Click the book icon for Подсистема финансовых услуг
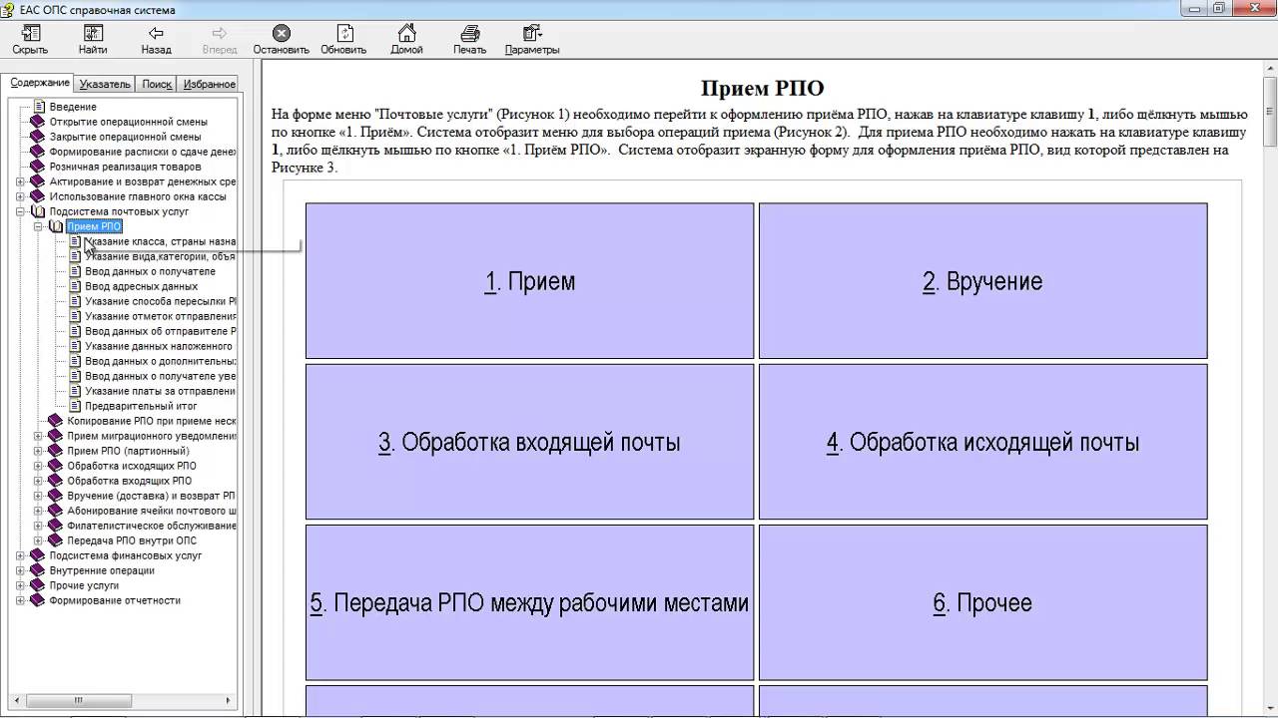 tap(39, 555)
